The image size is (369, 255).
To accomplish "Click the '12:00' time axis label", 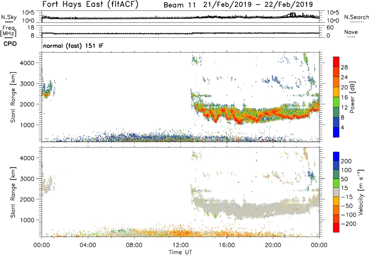I will tap(180, 245).
